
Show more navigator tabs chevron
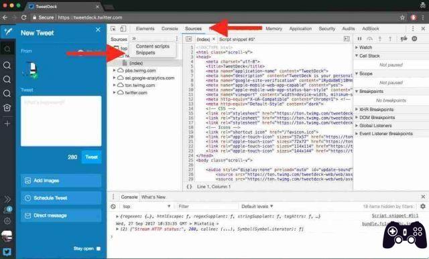(134, 39)
